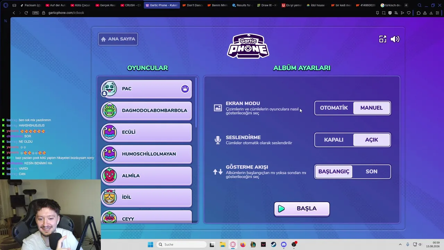Start the album with BAŞLA
This screenshot has width=444, height=250.
pos(302,209)
